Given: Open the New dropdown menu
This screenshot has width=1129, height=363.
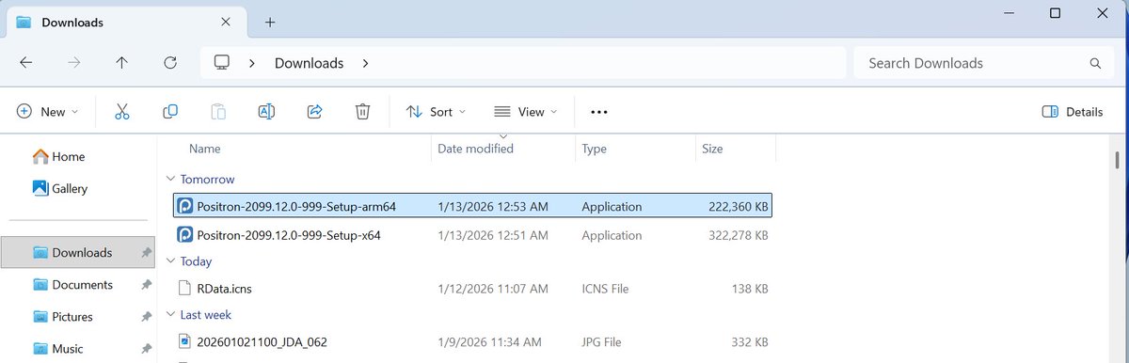Looking at the screenshot, I should pos(48,111).
